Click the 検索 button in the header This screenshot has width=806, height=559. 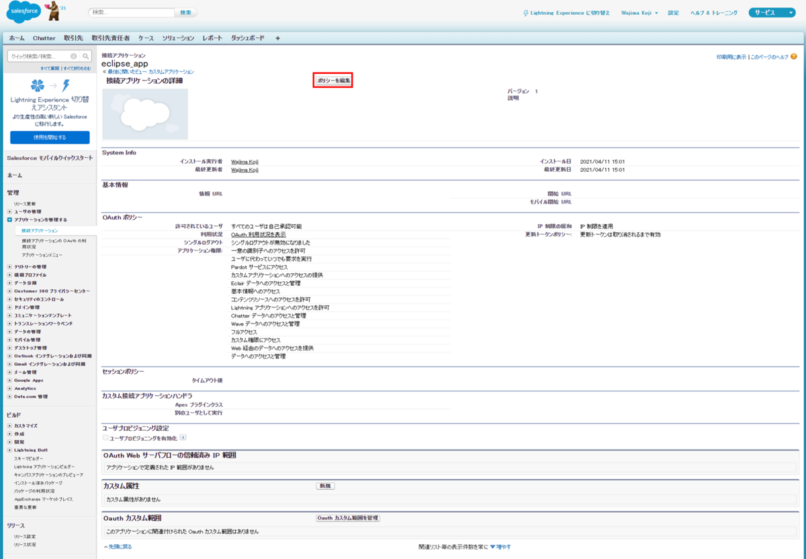click(186, 13)
